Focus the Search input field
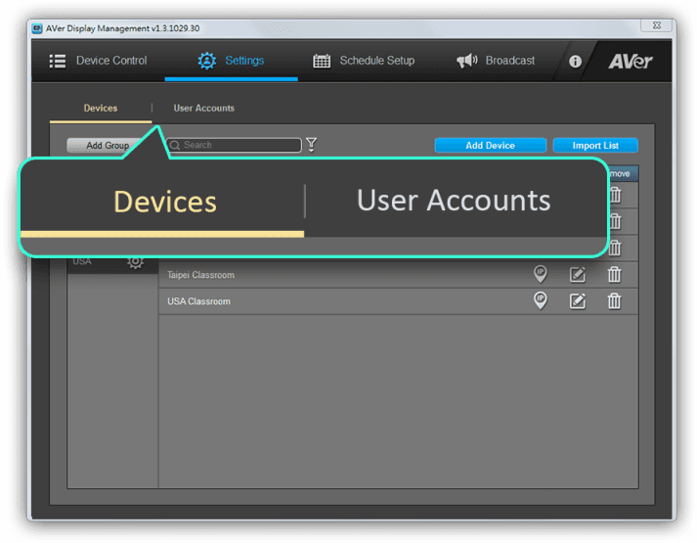This screenshot has height=543, width=697. click(234, 145)
